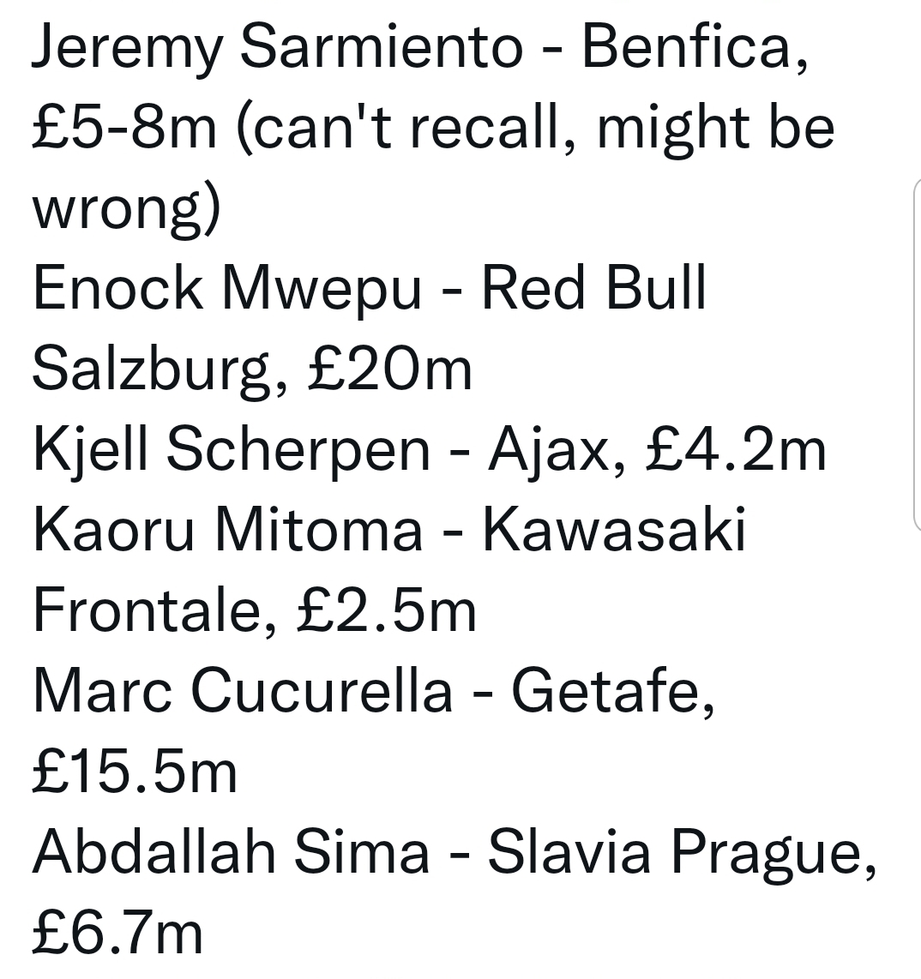The width and height of the screenshot is (921, 979).
Task: Select the words Red Bull
Action: tap(593, 288)
